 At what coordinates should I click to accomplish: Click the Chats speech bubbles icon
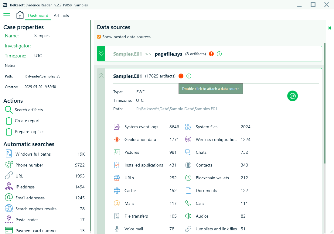click(x=188, y=152)
